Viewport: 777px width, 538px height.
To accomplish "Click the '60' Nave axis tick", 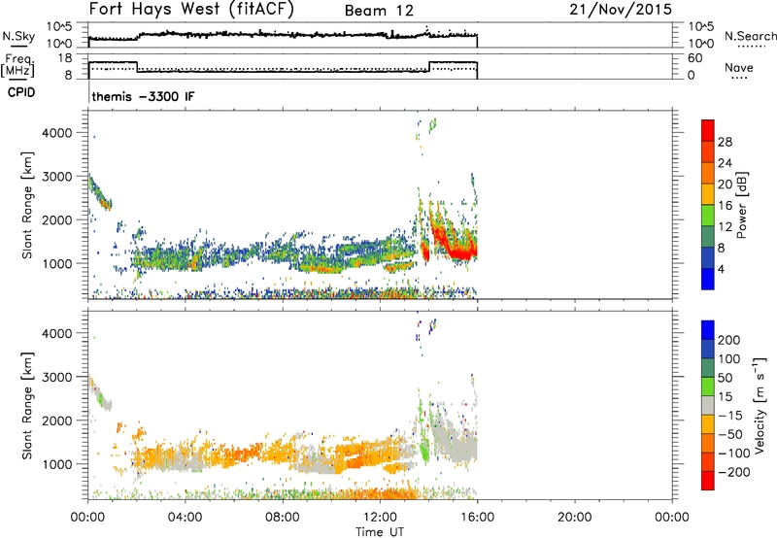I will [694, 58].
